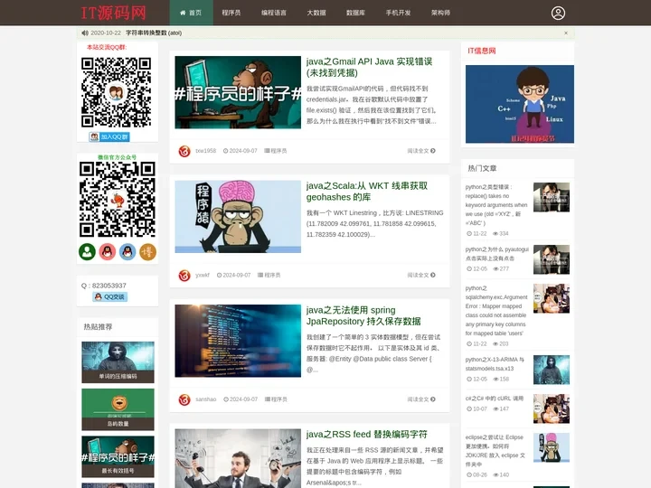Open hot article python之类型错误 replace()
651x488 pixels.
pos(496,205)
